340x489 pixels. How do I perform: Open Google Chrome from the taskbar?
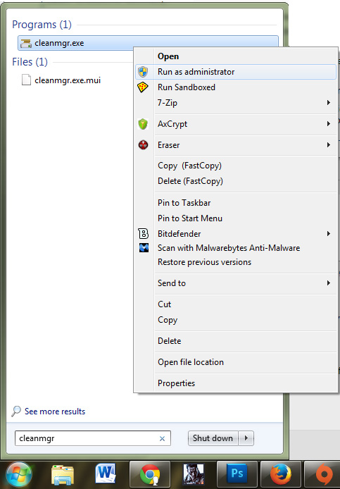click(150, 475)
